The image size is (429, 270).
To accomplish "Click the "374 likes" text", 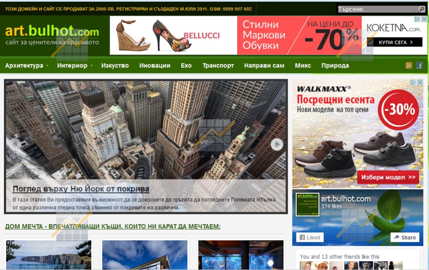I will (x=331, y=207).
